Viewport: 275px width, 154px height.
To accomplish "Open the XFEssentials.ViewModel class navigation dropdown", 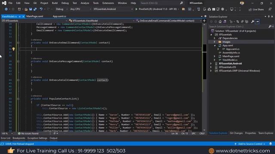I will coord(101,21).
